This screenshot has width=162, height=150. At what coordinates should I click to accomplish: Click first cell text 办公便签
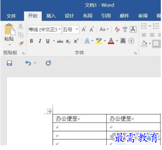click(67, 119)
